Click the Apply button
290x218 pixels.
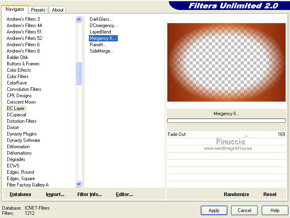(214, 210)
